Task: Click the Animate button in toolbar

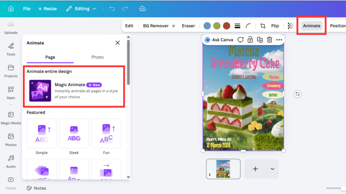Action: [x=312, y=26]
